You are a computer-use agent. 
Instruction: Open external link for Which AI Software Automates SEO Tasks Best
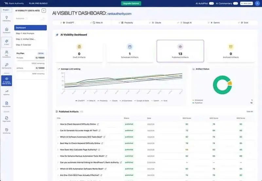coord(104,137)
